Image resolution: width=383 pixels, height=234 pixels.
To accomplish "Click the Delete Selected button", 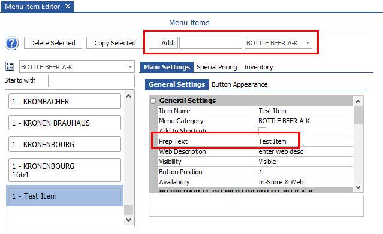I will click(x=53, y=43).
